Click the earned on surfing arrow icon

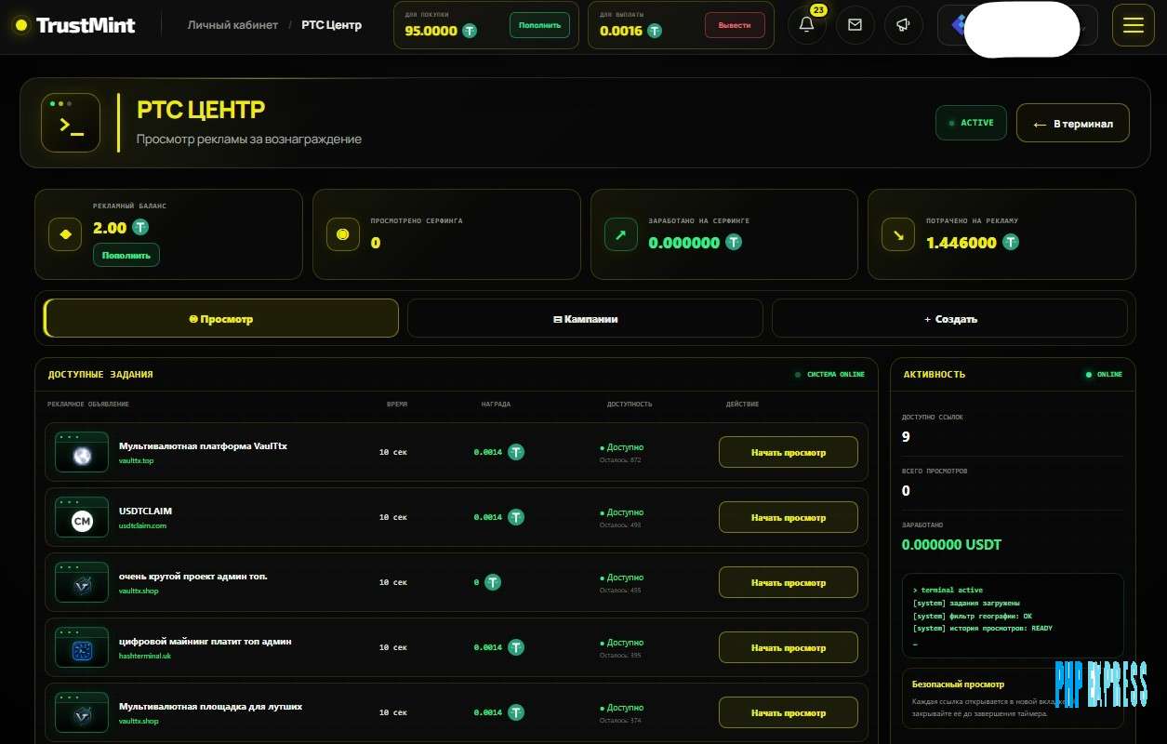620,234
